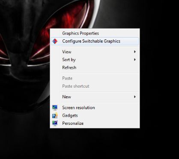Viewport: 179px width, 159px height.
Task: Click the Screen resolution monitor icon
Action: (x=55, y=108)
